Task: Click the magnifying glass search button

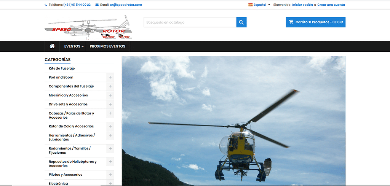Action: pos(241,22)
